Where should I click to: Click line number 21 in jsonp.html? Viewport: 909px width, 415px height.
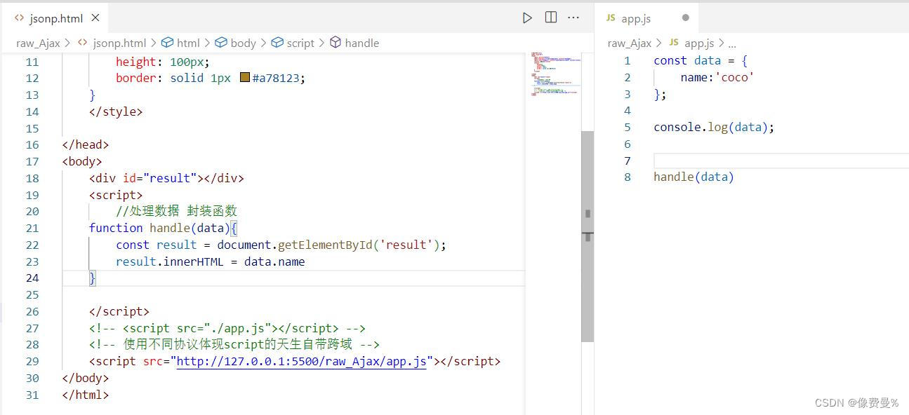(x=32, y=228)
